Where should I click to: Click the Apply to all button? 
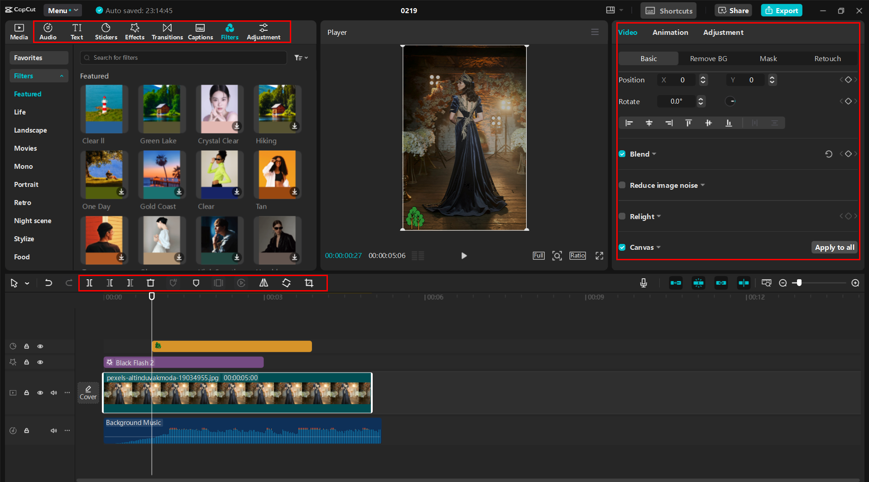(834, 247)
